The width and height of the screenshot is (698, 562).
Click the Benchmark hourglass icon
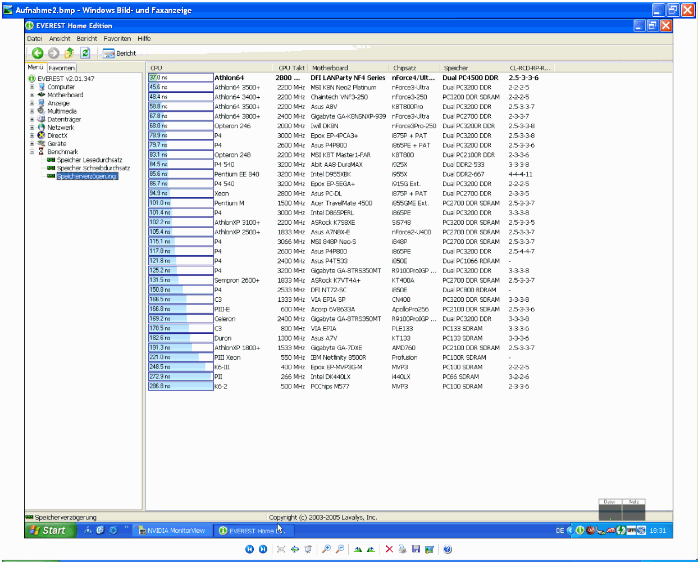[41, 152]
